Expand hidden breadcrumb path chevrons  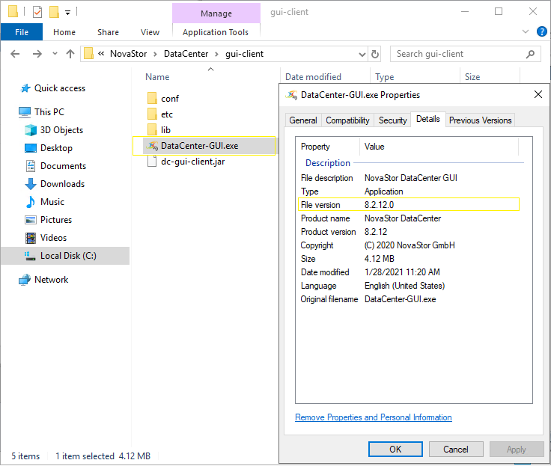point(101,54)
